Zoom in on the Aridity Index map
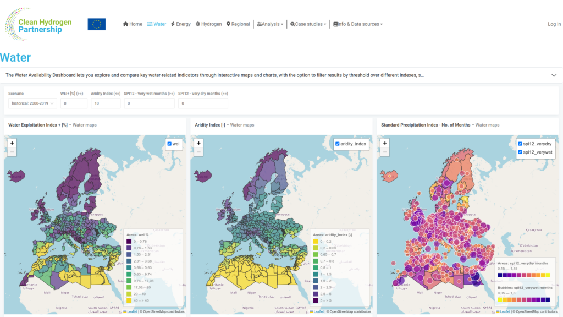563x317 pixels. click(x=198, y=143)
